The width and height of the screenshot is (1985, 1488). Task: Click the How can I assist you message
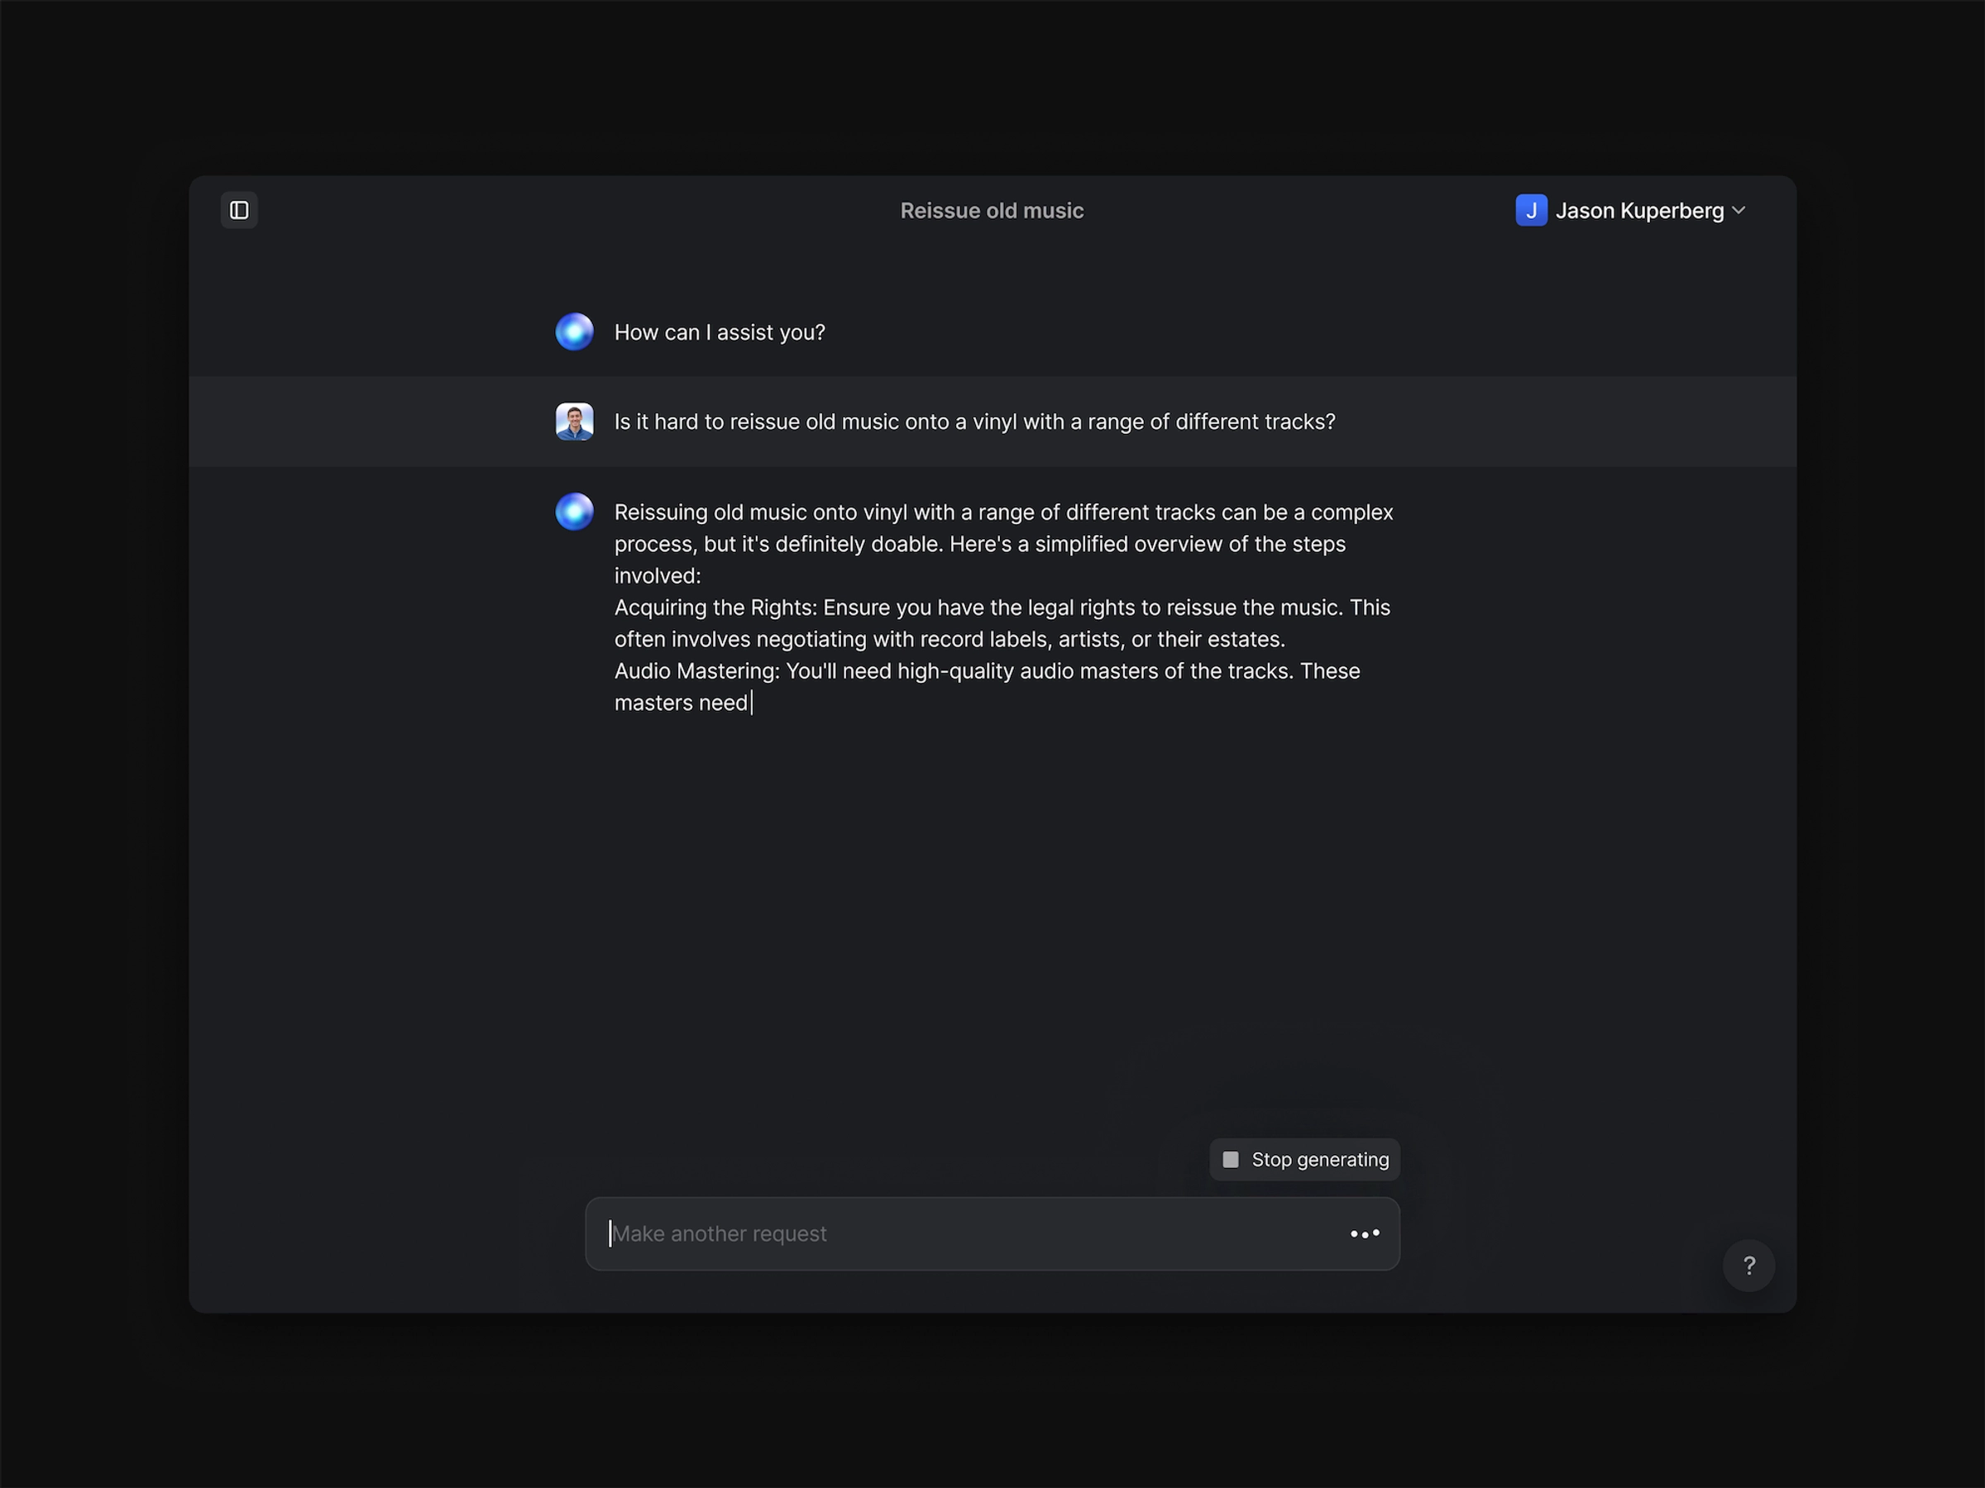pyautogui.click(x=719, y=333)
